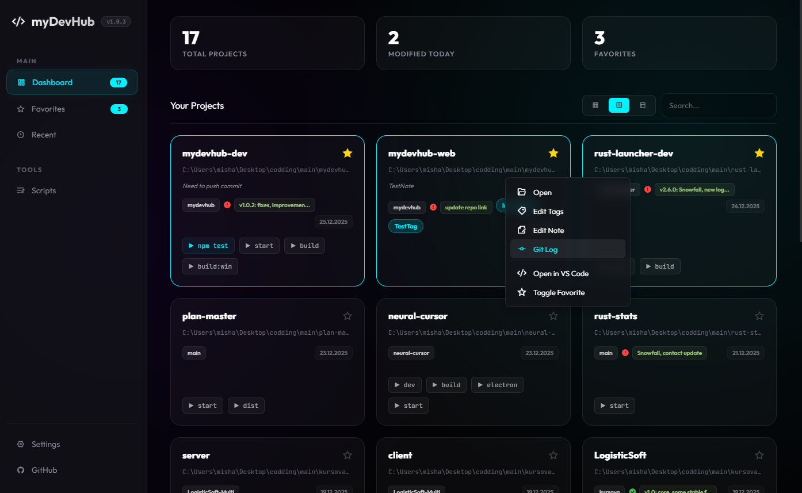
Task: Click the red warning icon on rust-stats card
Action: pos(625,353)
